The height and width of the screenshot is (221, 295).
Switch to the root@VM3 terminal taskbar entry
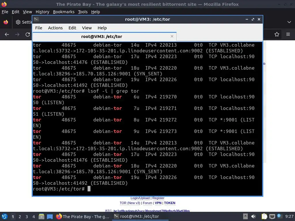(140, 216)
